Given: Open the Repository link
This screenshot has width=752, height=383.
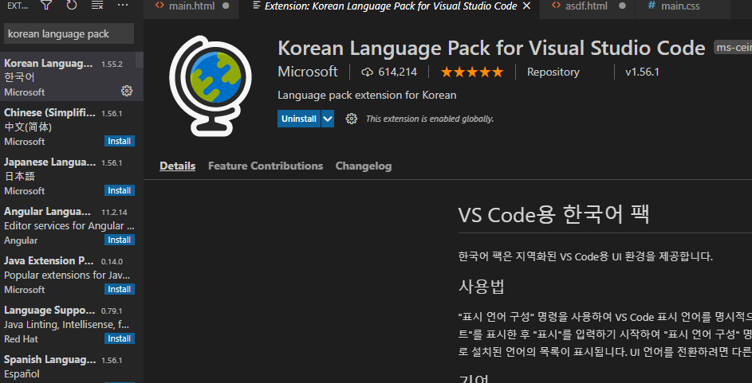Looking at the screenshot, I should pos(553,72).
